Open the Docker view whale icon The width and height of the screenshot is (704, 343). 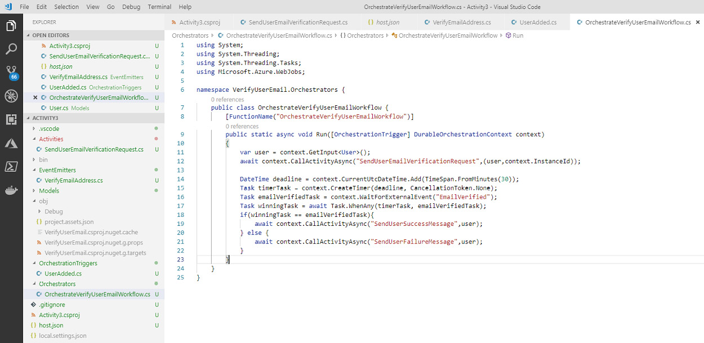(x=11, y=190)
